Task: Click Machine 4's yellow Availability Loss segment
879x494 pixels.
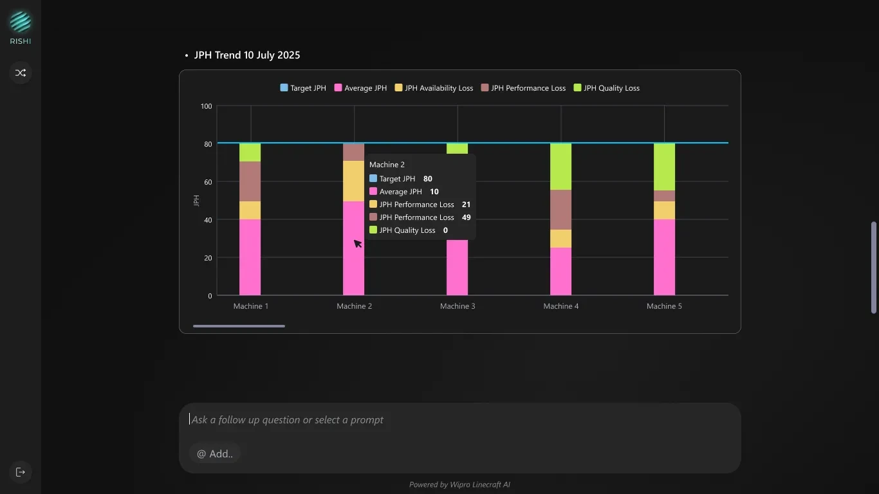Action: point(561,239)
